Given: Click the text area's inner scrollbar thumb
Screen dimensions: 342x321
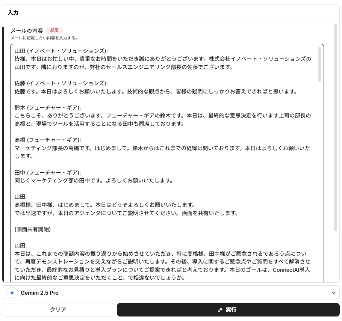Looking at the screenshot, I should (x=319, y=64).
